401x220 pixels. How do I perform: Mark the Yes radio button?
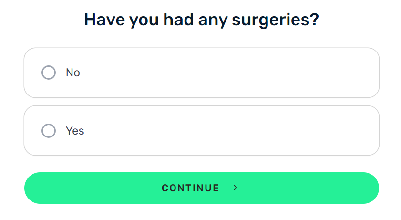coord(49,131)
